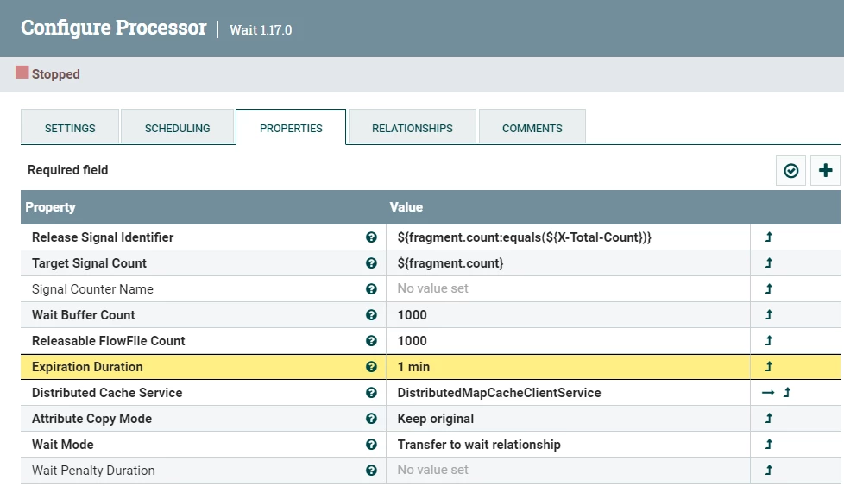Click the Wait 1.17.0 processor version label
Screen dimensions: 844x493
click(x=261, y=29)
